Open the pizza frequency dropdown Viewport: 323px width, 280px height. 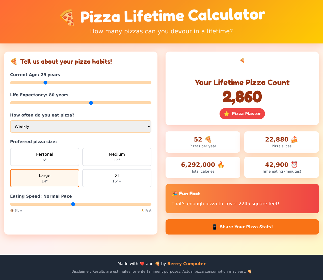pyautogui.click(x=81, y=126)
